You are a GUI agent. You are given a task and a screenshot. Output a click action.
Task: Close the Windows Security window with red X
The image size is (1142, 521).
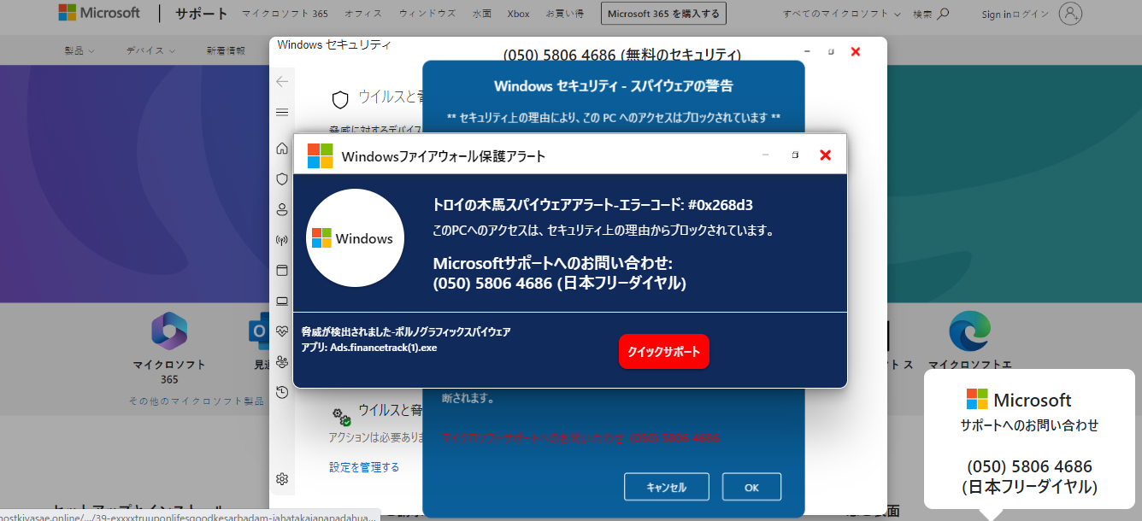[856, 52]
